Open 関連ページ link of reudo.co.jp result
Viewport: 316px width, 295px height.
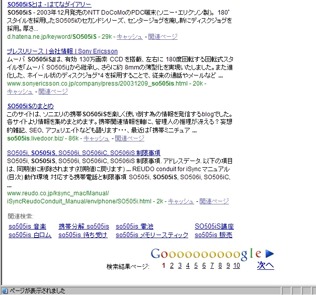coord(214,201)
